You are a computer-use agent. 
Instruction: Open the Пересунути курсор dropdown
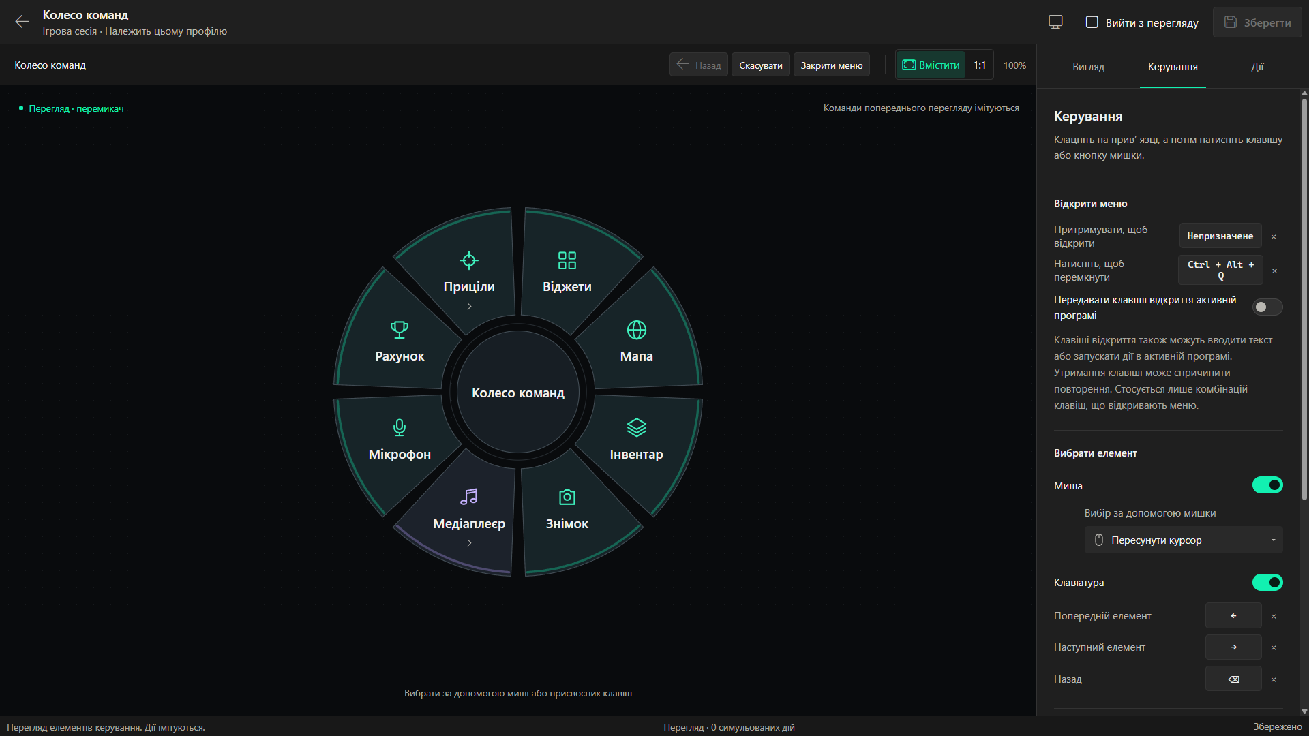click(1184, 540)
